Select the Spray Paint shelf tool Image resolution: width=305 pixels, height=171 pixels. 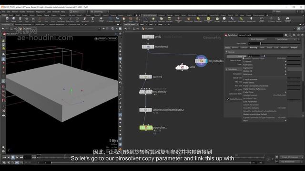pyautogui.click(x=85, y=19)
